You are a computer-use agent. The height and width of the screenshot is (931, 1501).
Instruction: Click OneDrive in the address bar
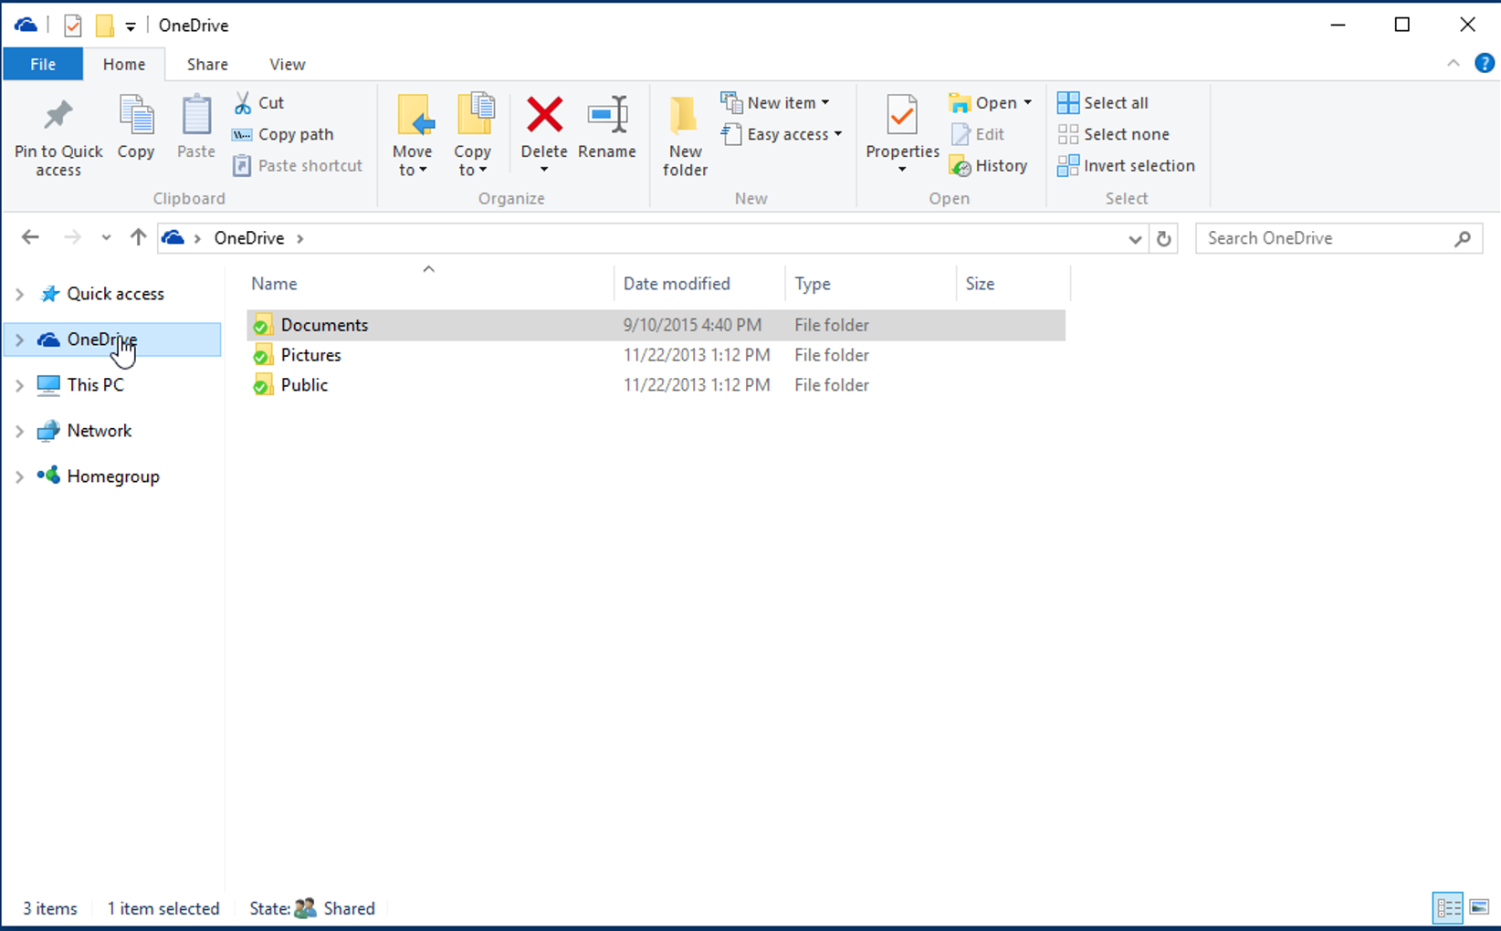(248, 238)
